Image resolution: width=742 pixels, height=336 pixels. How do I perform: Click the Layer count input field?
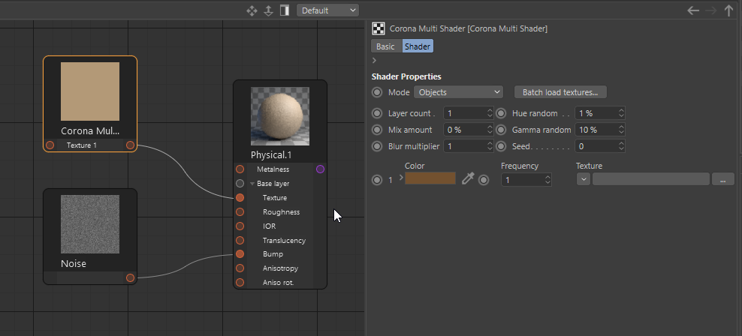[x=465, y=113]
